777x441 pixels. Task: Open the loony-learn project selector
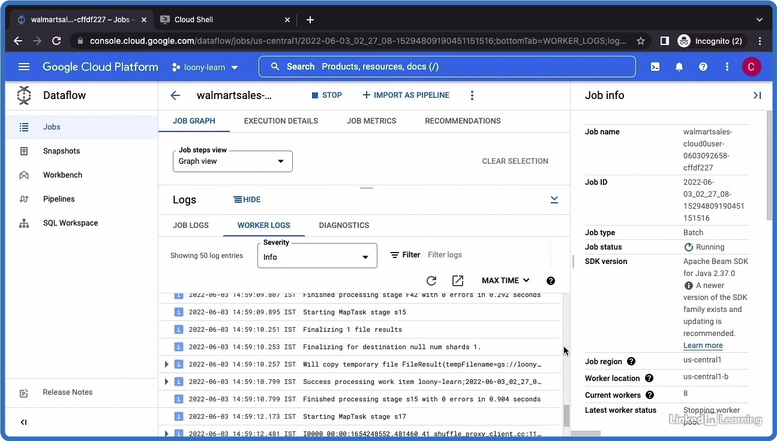click(x=205, y=67)
